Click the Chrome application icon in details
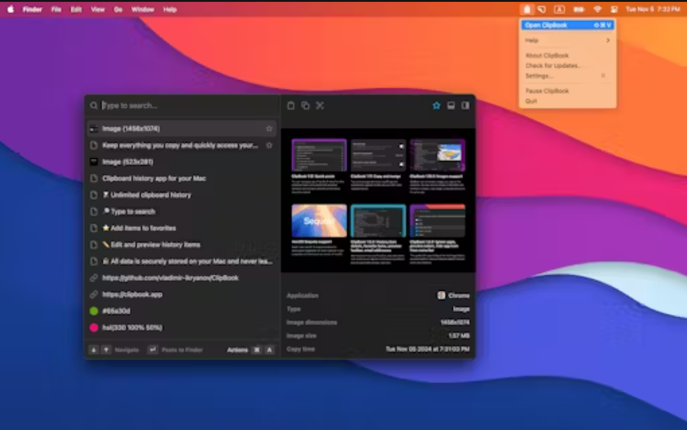 click(441, 296)
